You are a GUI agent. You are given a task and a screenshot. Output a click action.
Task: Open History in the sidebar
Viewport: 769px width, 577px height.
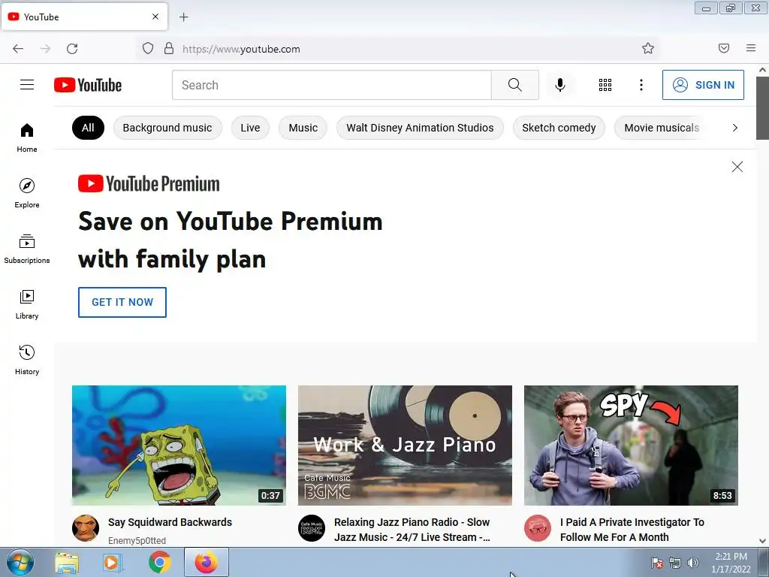[x=27, y=360]
